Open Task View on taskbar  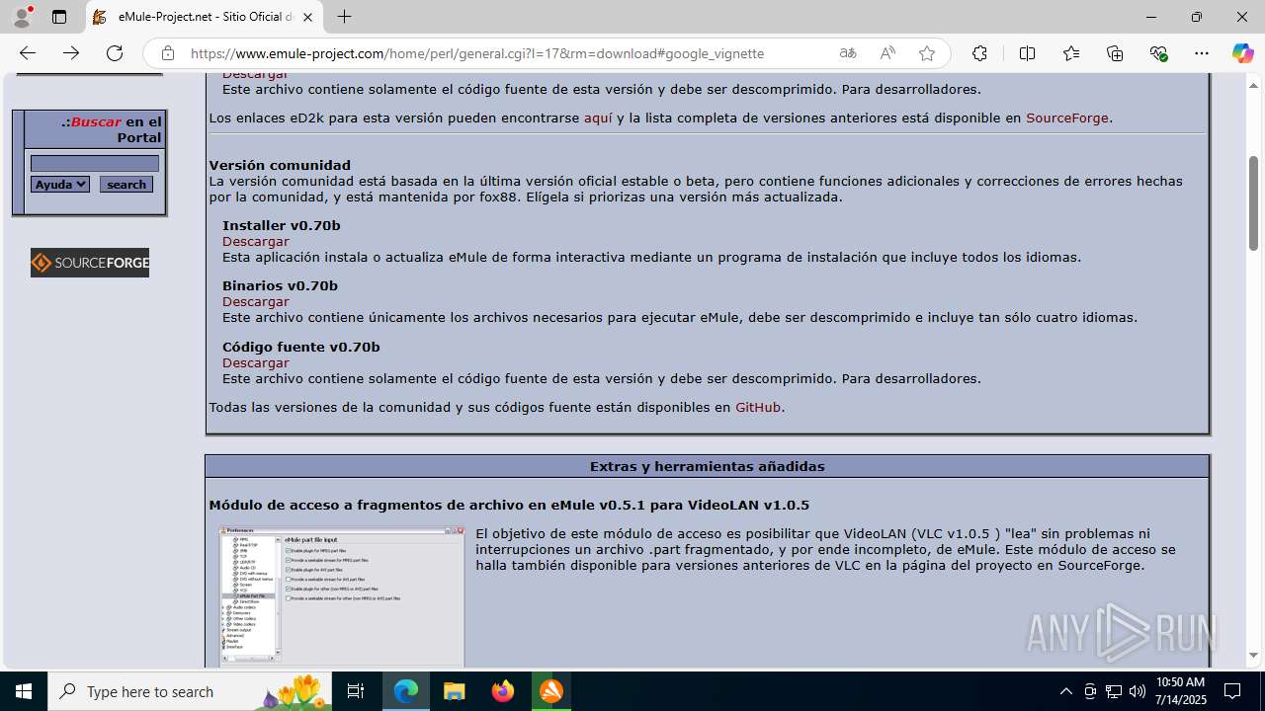pyautogui.click(x=357, y=691)
